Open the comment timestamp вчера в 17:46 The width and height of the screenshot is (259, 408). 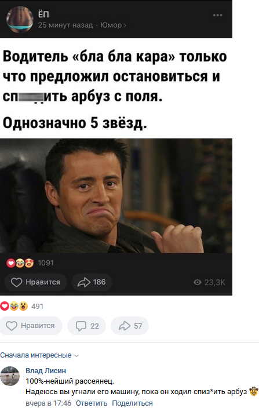(48, 403)
